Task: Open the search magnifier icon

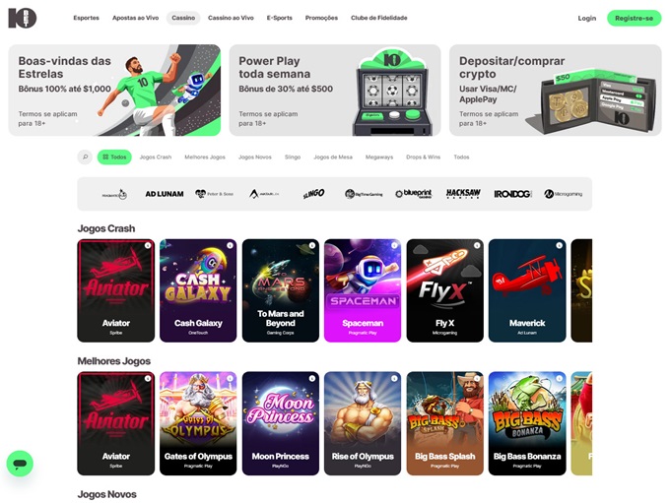Action: [85, 157]
